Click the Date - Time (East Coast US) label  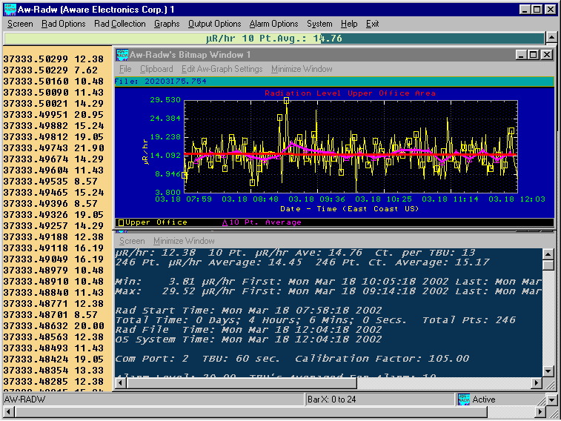pos(349,209)
